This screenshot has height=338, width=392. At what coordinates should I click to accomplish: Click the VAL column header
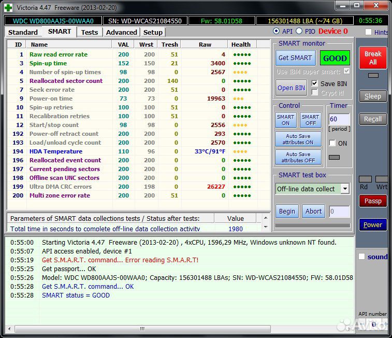[x=123, y=45]
